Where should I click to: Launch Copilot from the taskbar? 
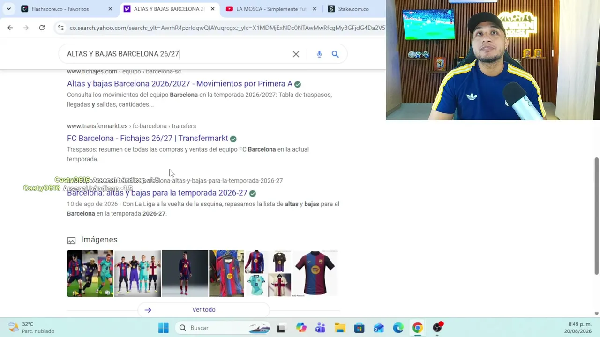301,328
